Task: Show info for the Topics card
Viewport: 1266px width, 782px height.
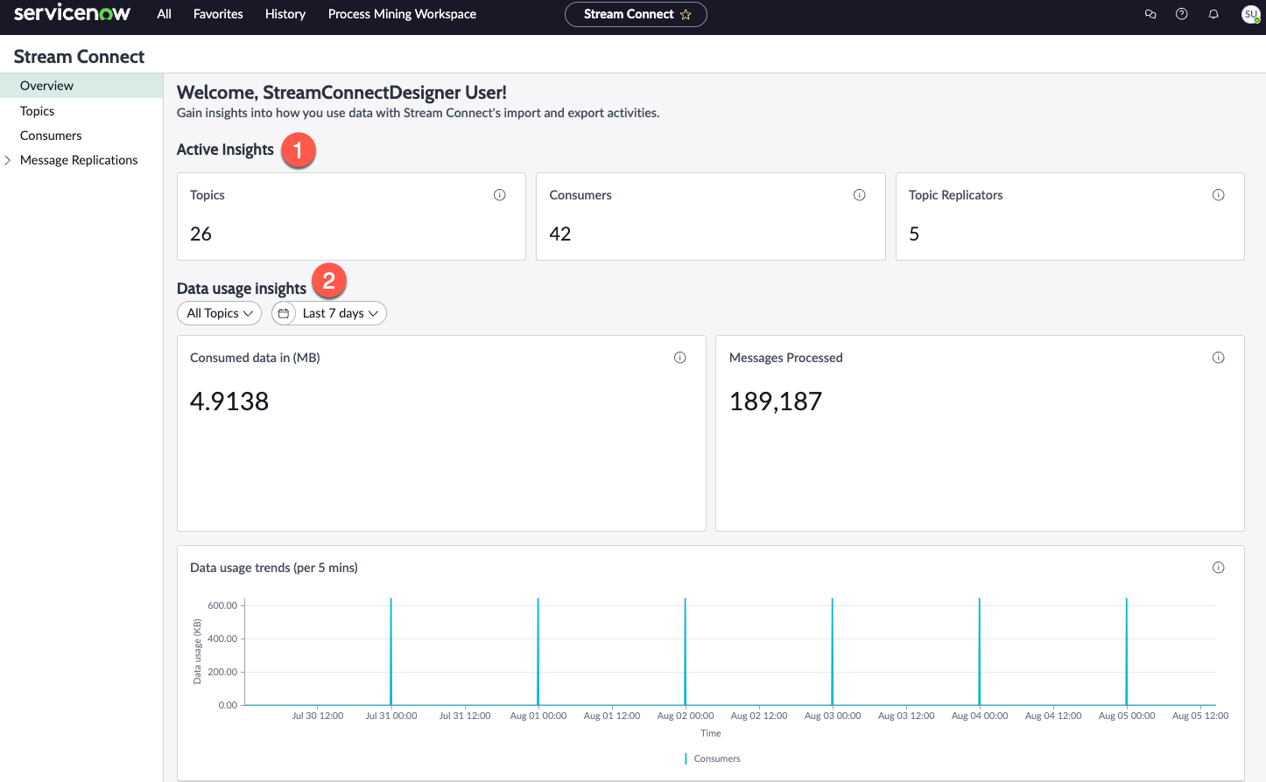Action: pos(500,195)
